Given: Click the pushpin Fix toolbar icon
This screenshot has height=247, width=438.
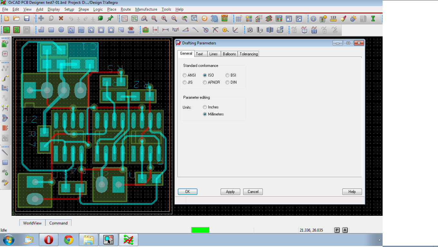Looking at the screenshot, I should (x=110, y=19).
